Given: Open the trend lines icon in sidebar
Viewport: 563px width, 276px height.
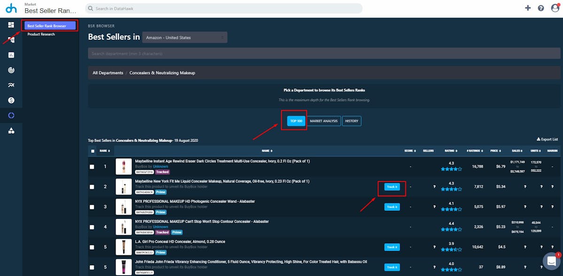Looking at the screenshot, I should coord(11,85).
